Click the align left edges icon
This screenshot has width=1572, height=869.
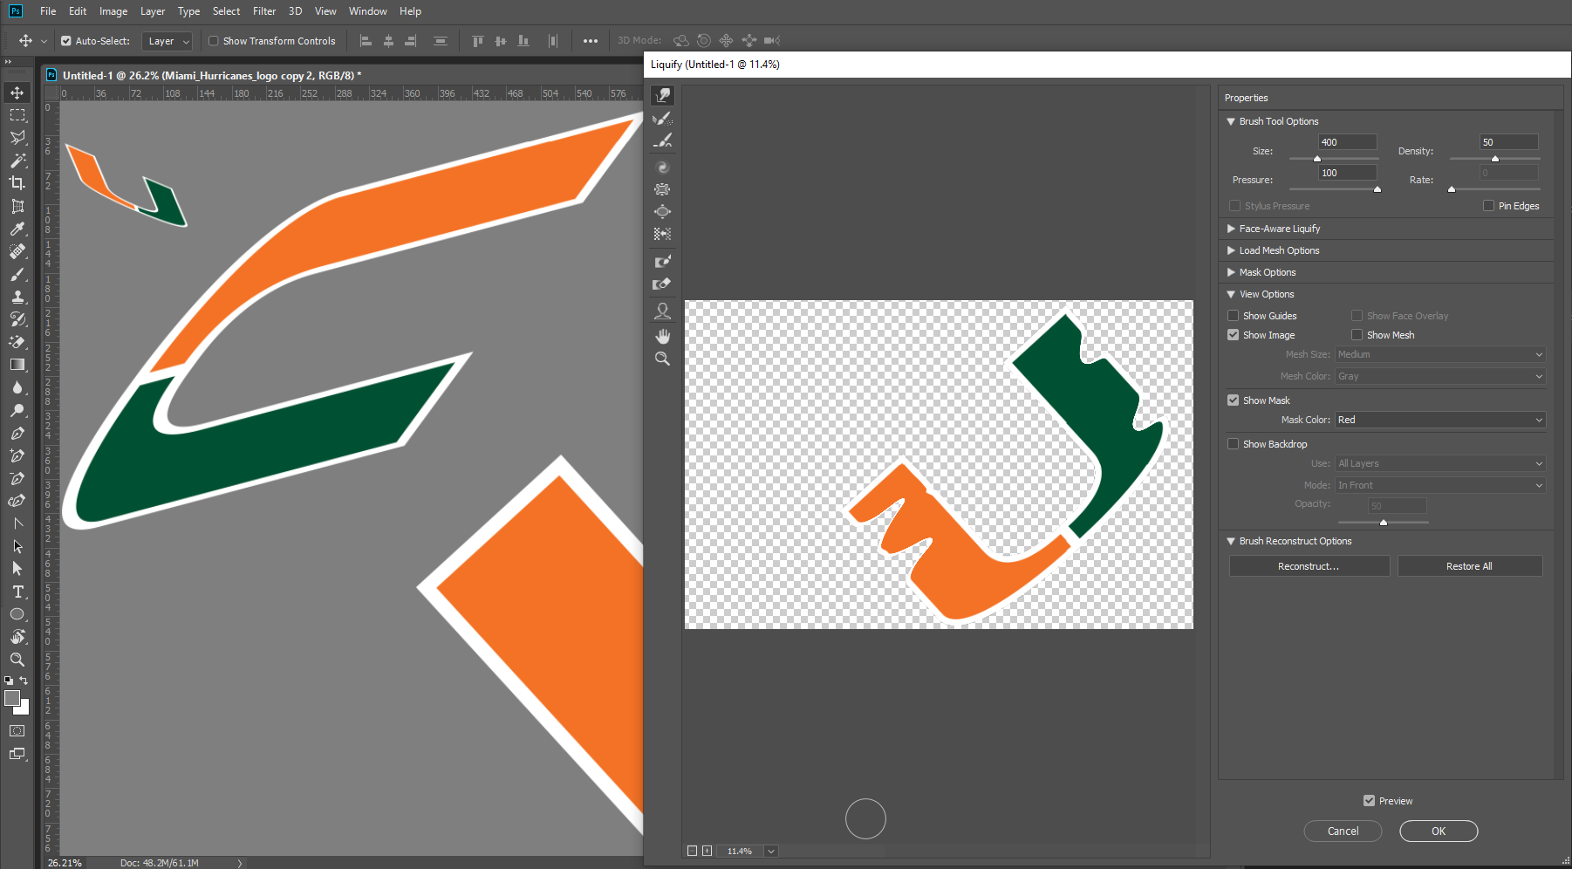[x=366, y=41]
